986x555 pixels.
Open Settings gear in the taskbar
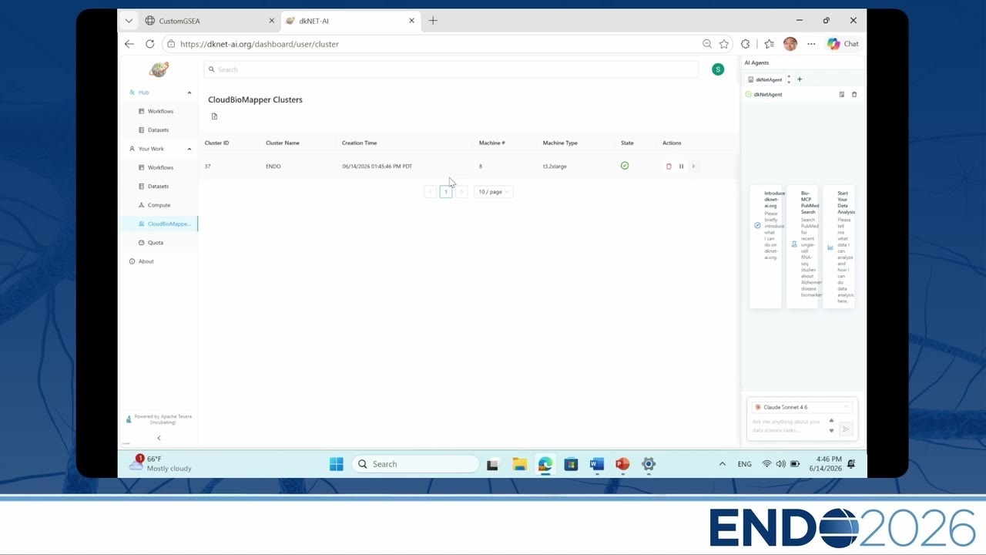coord(649,464)
